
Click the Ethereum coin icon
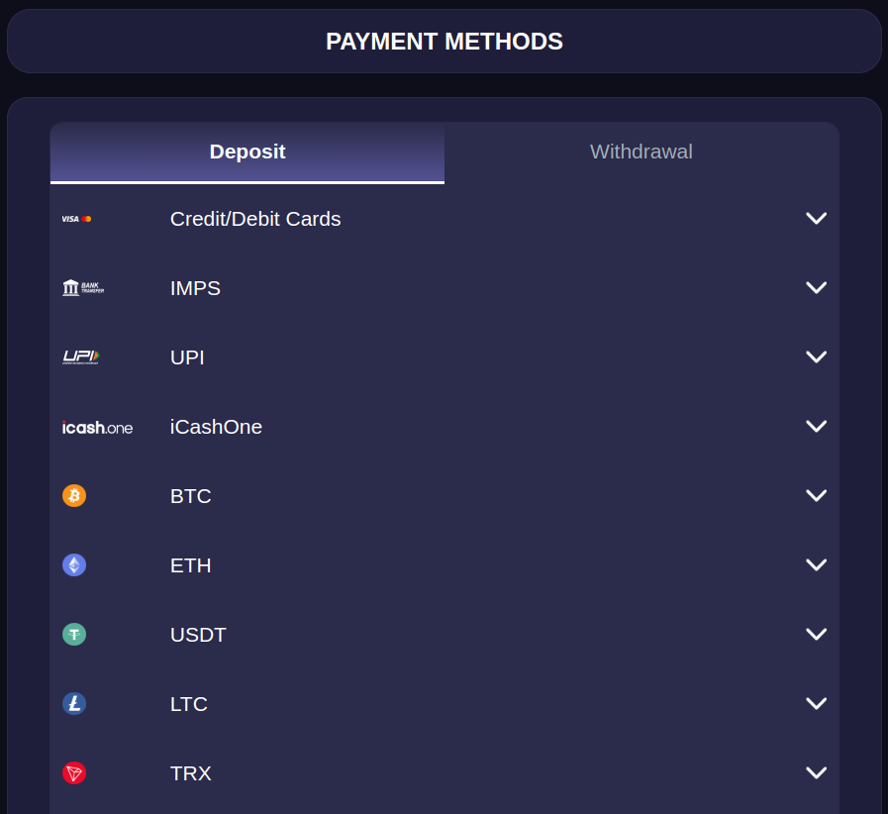click(74, 564)
